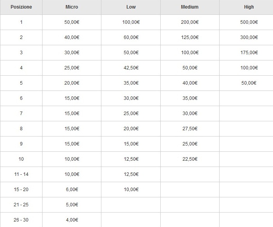273x227 pixels.
Task: Click the Posizione column header
Action: [x=21, y=7]
